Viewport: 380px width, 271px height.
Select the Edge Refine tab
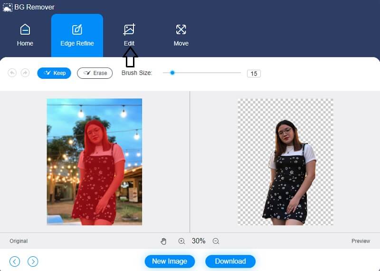77,35
